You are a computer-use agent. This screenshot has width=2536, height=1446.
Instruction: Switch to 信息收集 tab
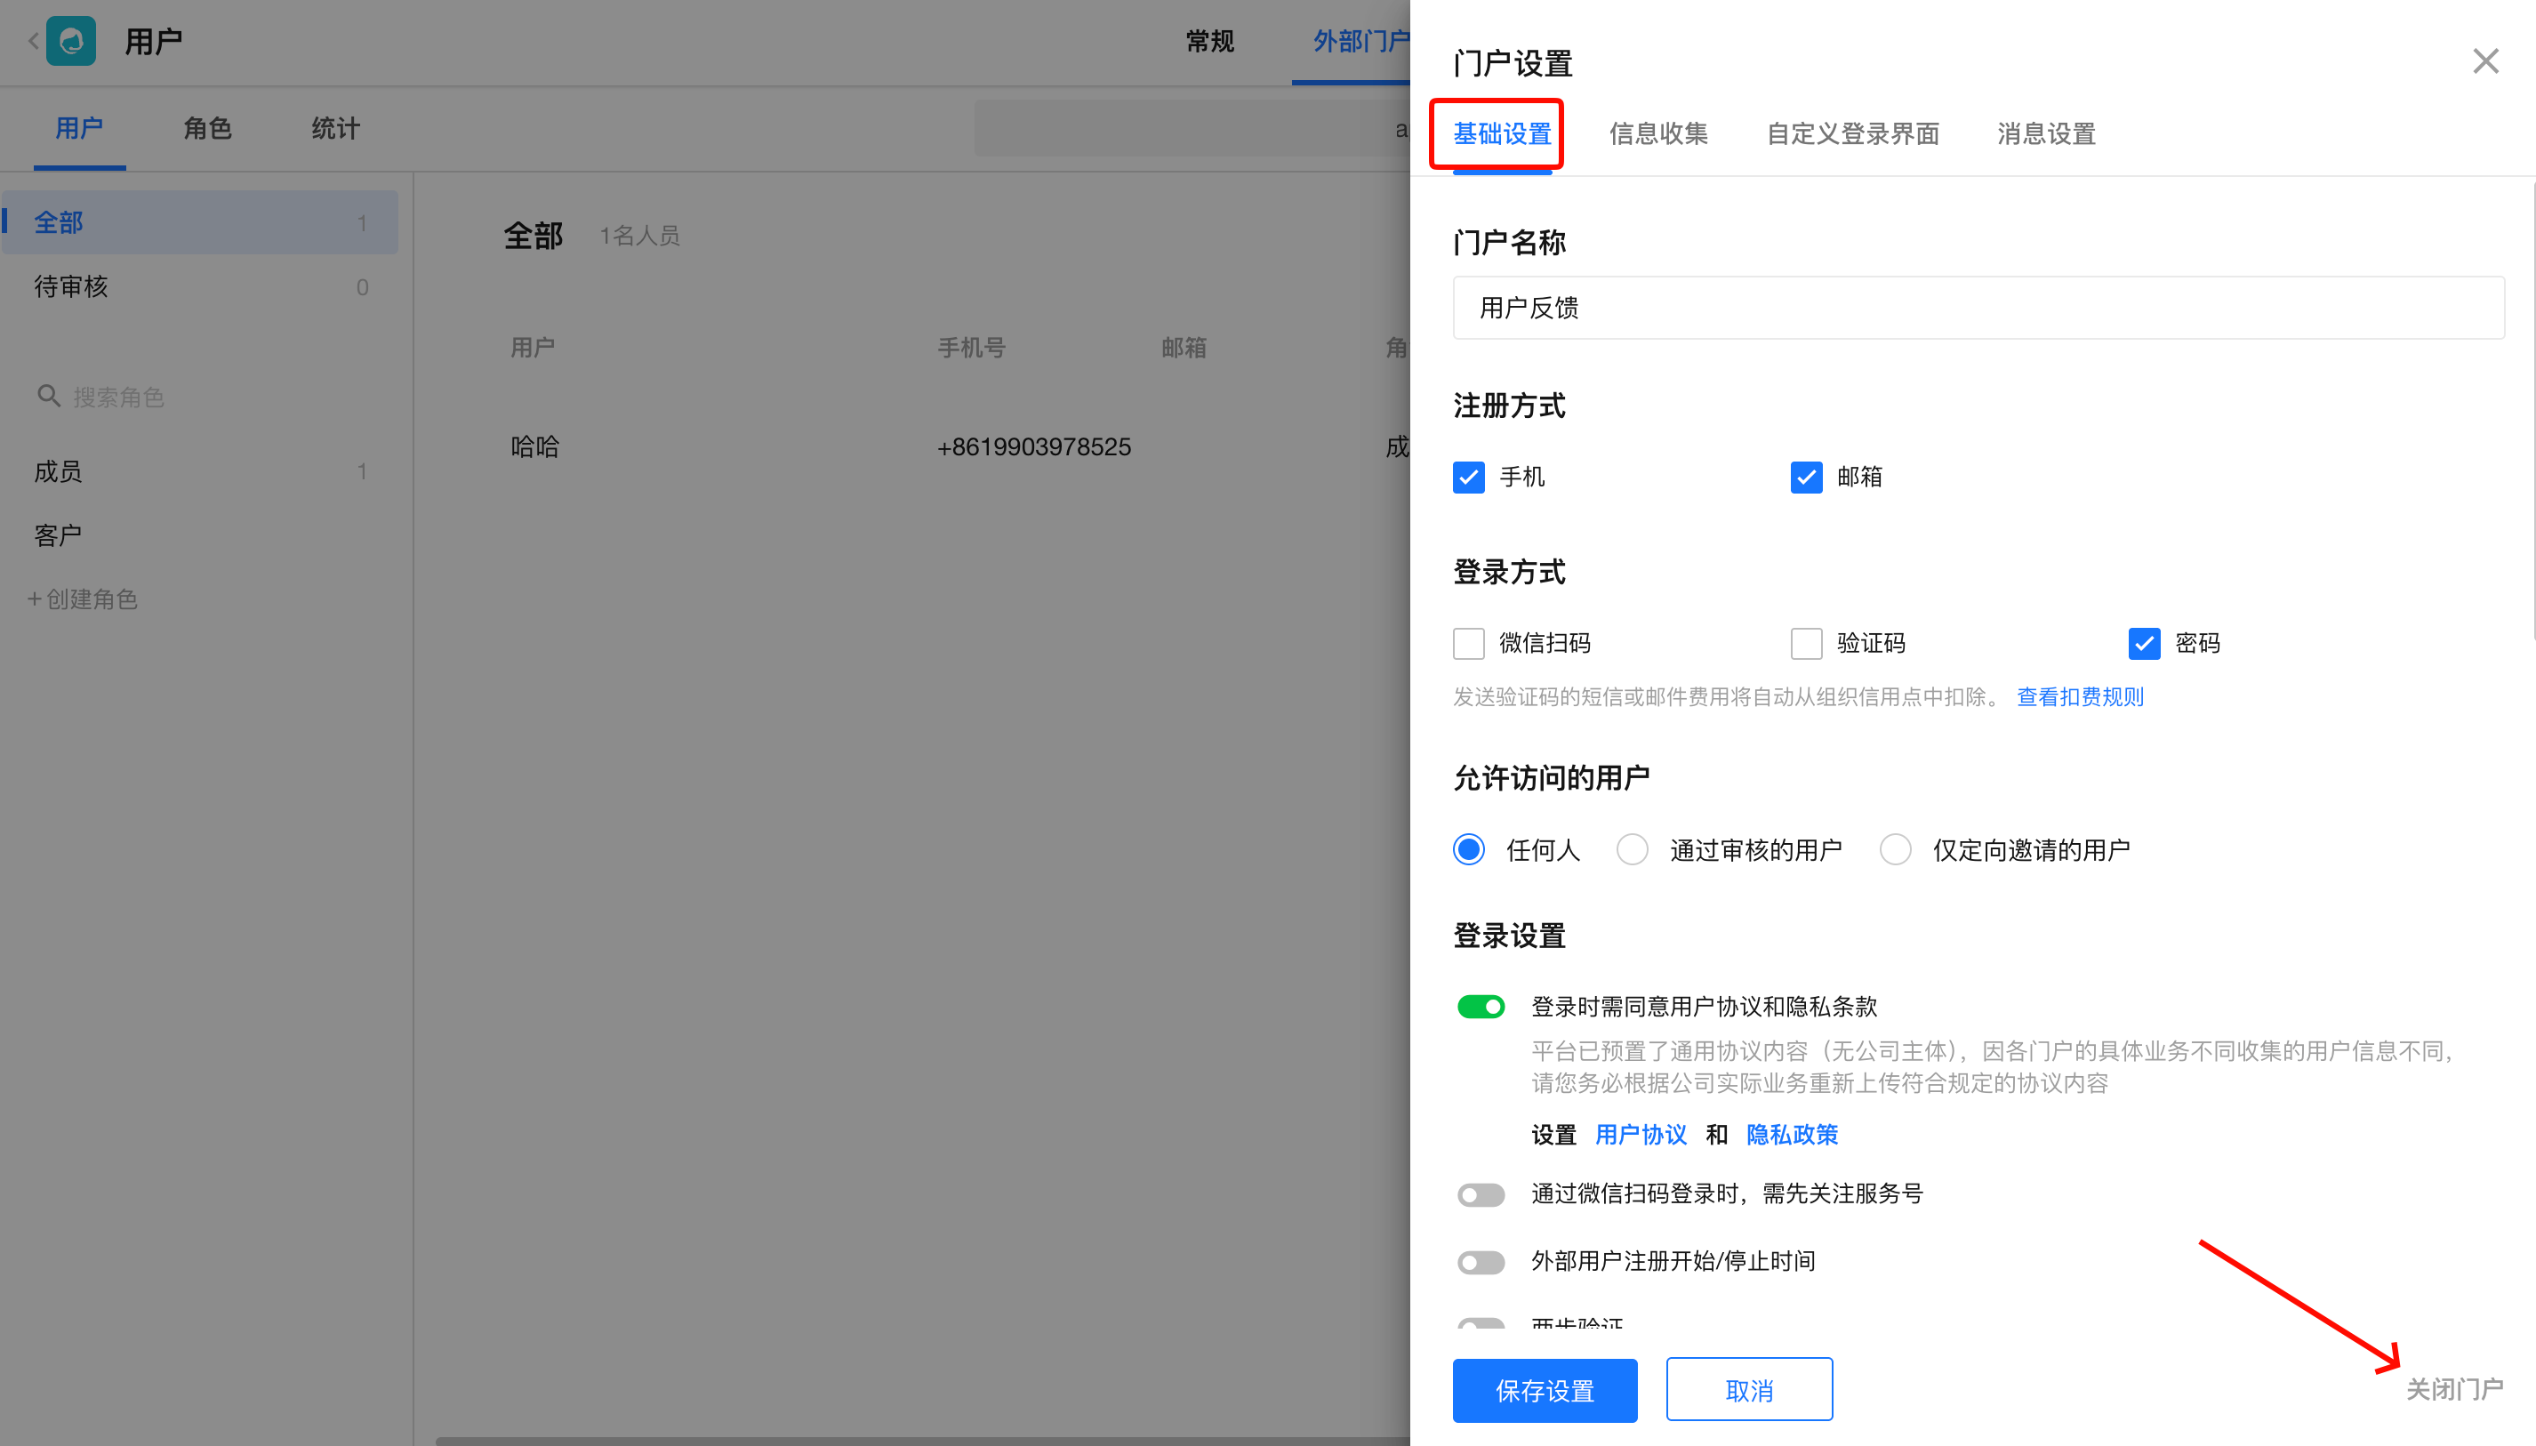[1658, 134]
